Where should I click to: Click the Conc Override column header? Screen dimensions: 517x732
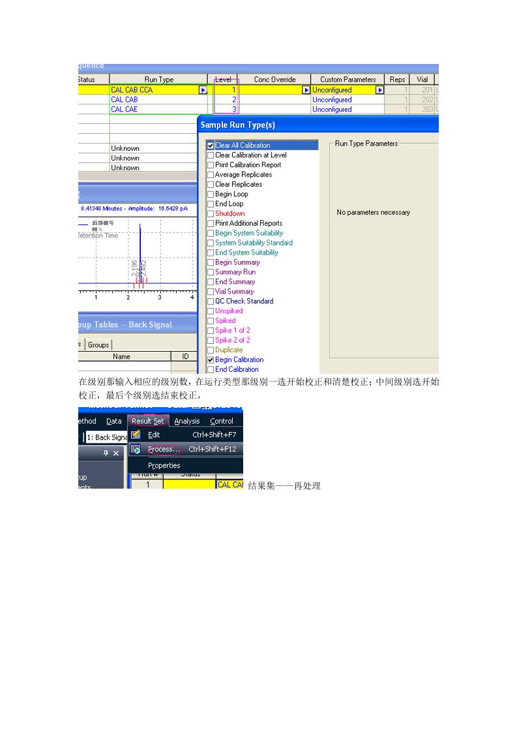tap(274, 80)
